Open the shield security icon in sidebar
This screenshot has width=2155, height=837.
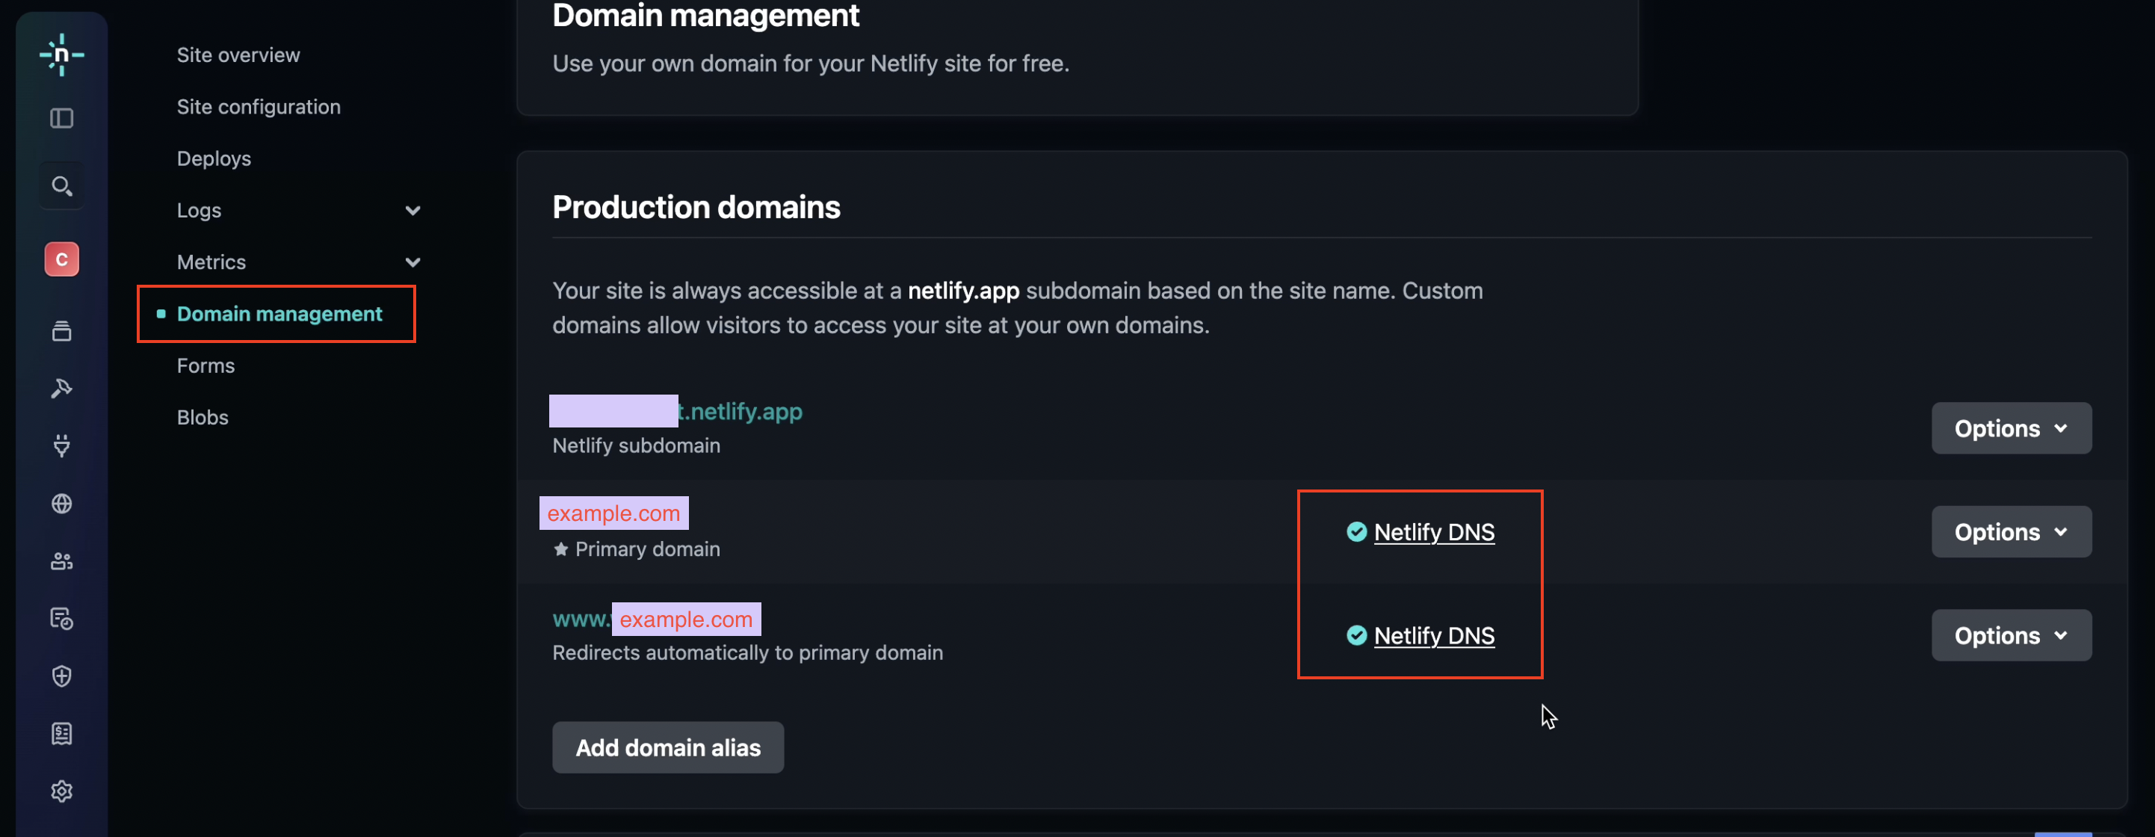[x=62, y=676]
